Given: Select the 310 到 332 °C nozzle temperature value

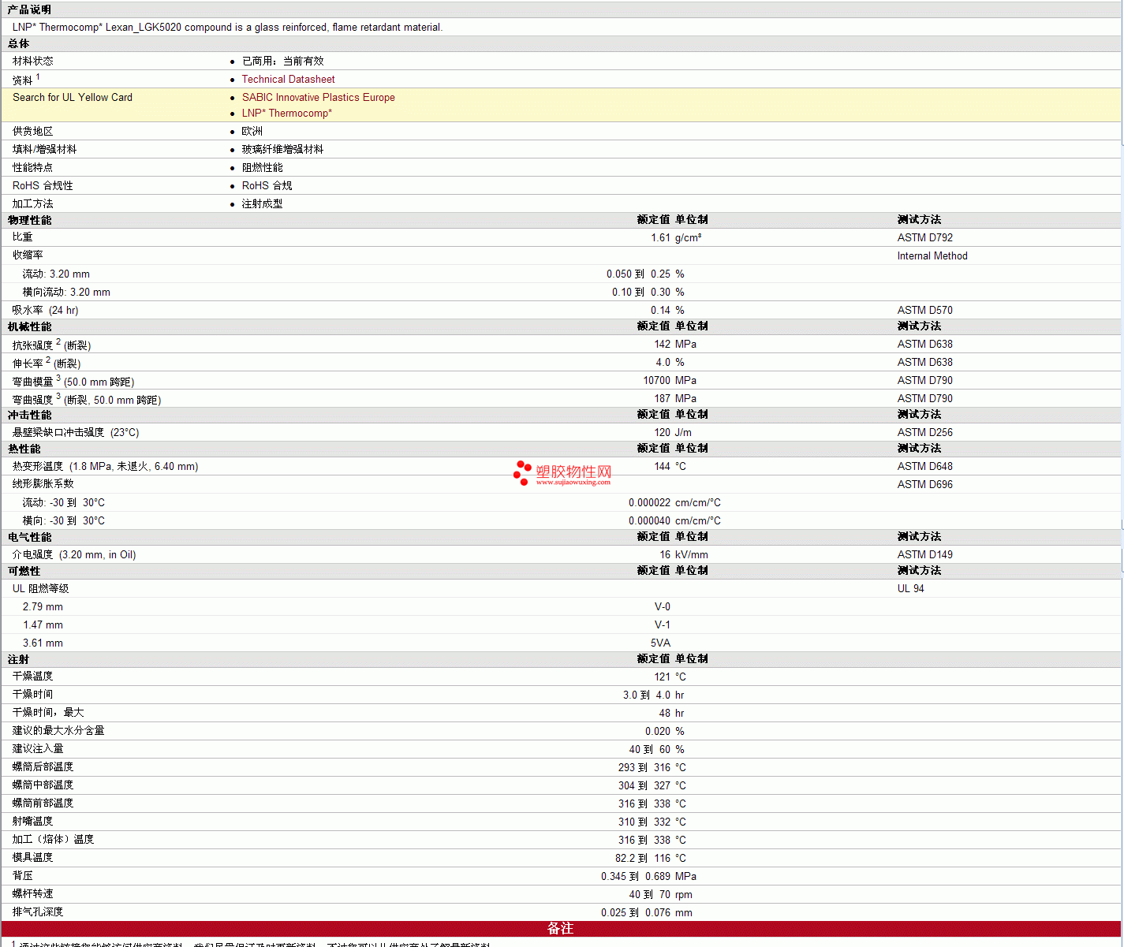Looking at the screenshot, I should pyautogui.click(x=652, y=822).
